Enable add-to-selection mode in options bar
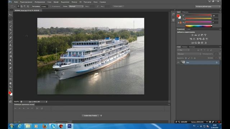The image size is (230, 129). point(22,6)
